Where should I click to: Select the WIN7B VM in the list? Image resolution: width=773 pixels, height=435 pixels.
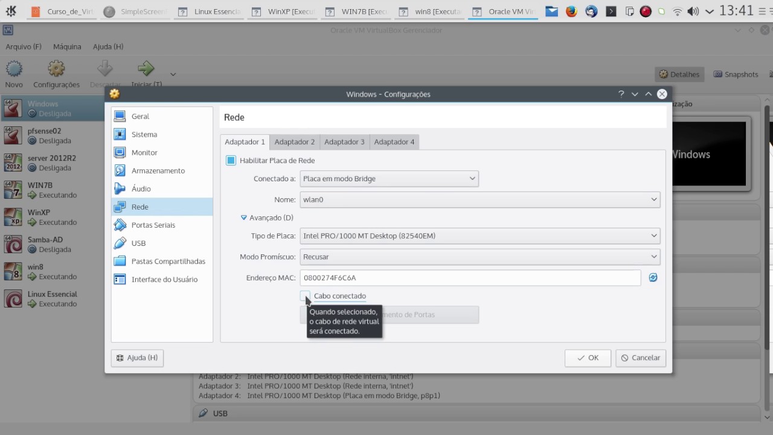53,190
